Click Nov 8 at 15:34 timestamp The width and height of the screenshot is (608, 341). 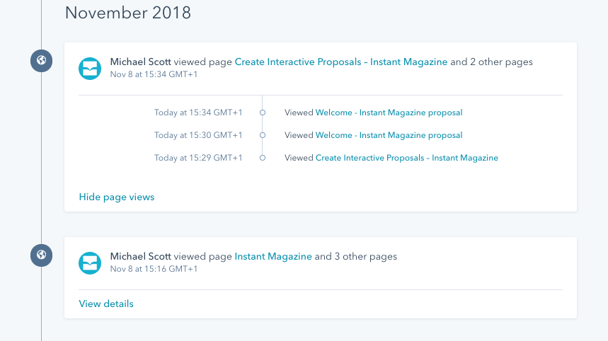(x=154, y=74)
